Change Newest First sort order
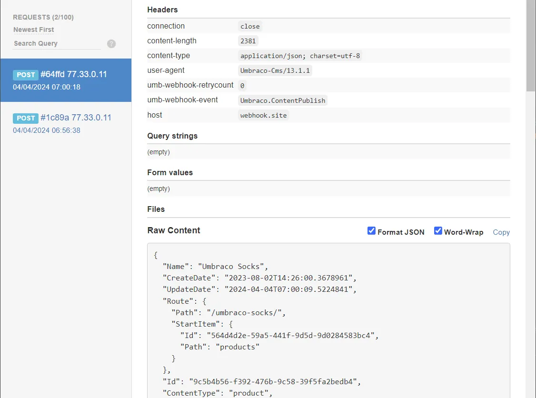This screenshot has height=398, width=536. click(33, 30)
